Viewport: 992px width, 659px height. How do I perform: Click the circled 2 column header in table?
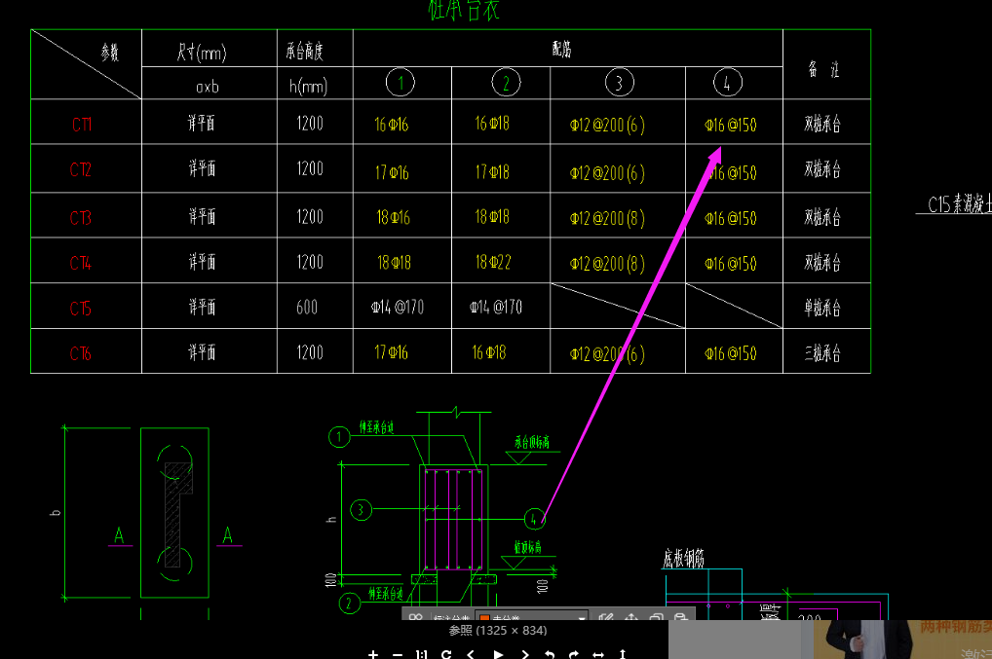click(506, 83)
